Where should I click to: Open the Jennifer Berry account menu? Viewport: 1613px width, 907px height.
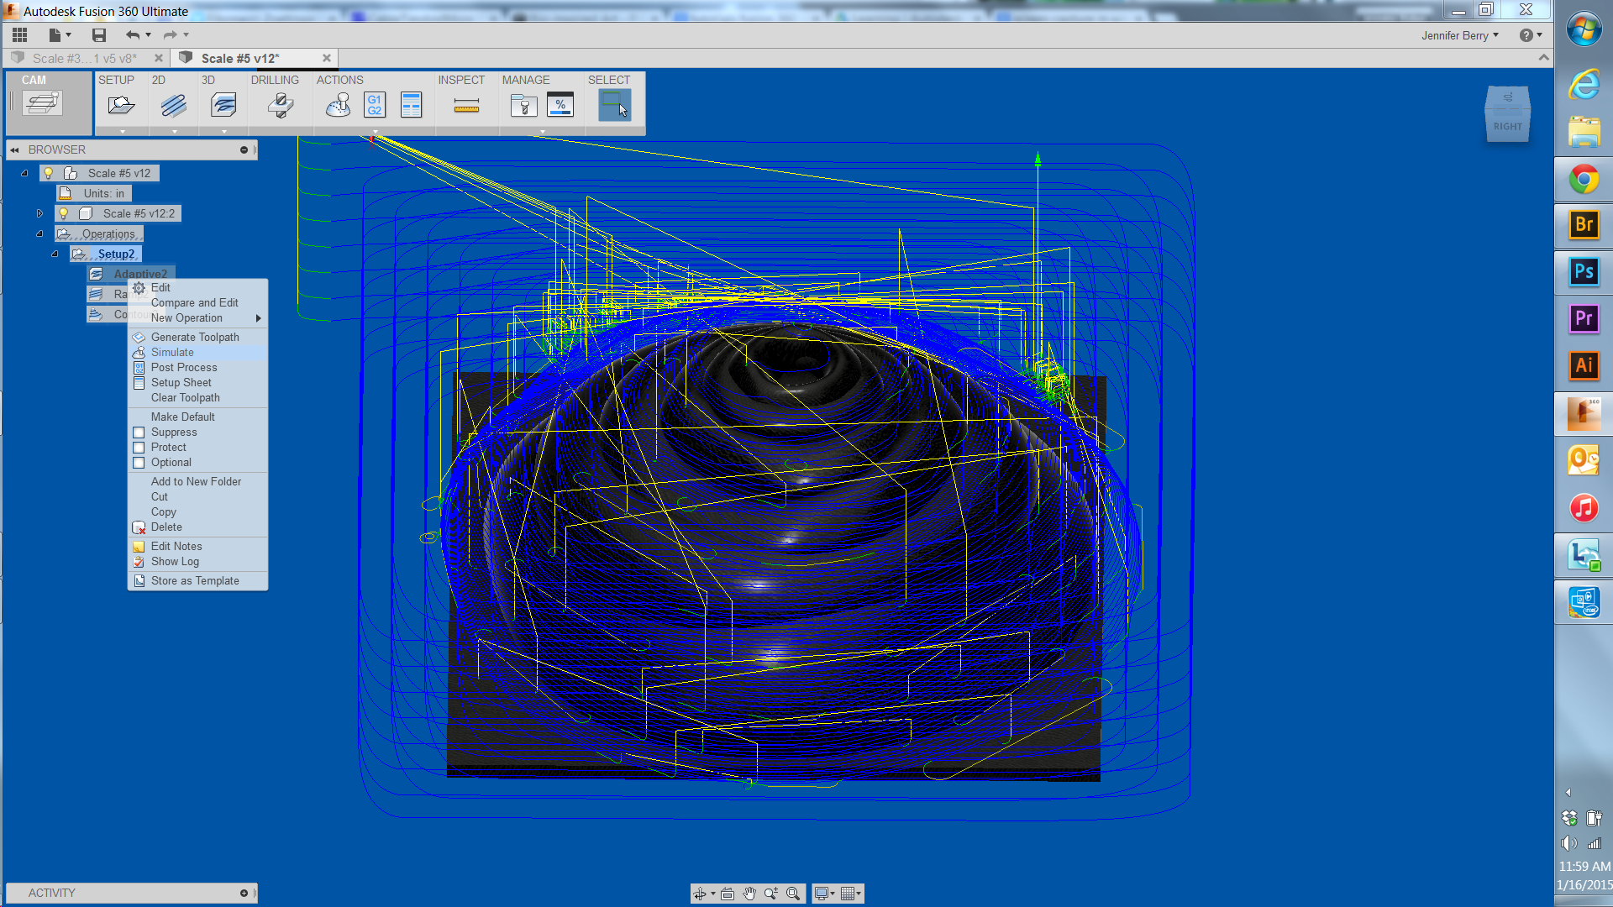[x=1460, y=35]
